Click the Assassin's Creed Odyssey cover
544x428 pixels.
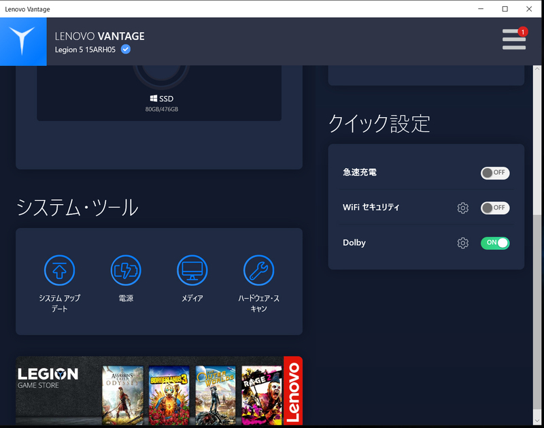tap(122, 395)
